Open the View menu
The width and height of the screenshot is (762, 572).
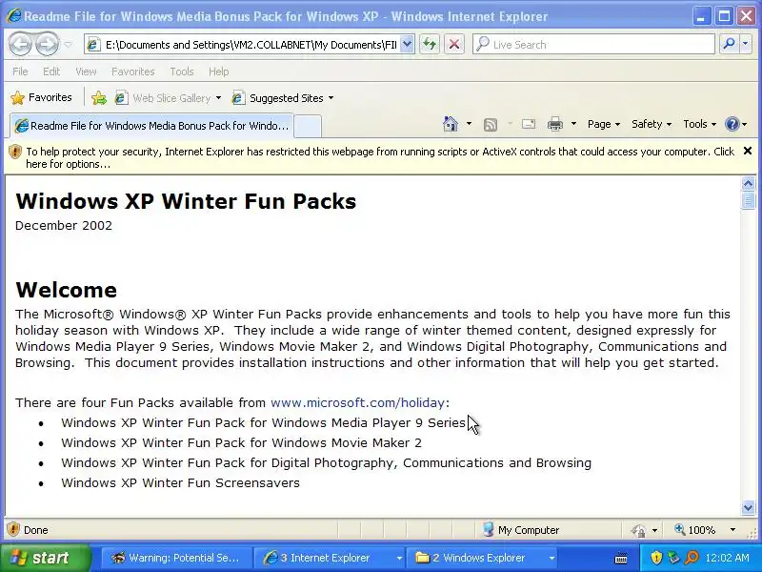coord(86,71)
